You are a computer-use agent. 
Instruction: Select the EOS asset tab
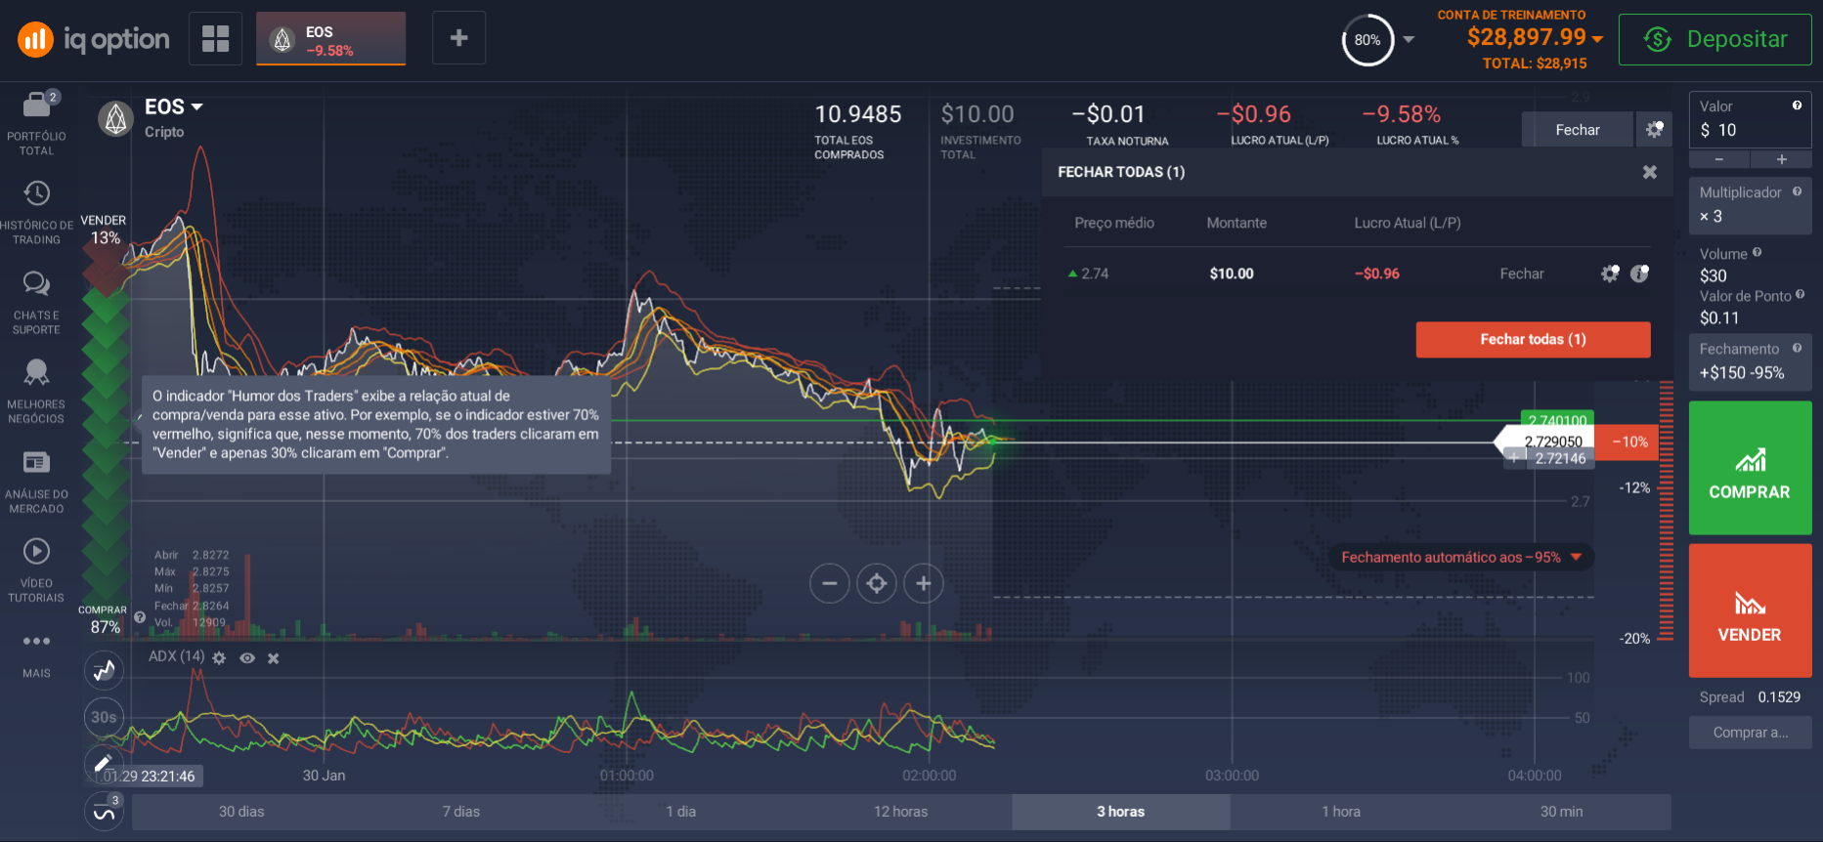pyautogui.click(x=330, y=39)
